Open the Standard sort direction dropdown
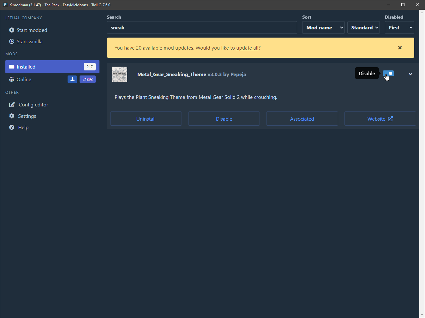 363,27
